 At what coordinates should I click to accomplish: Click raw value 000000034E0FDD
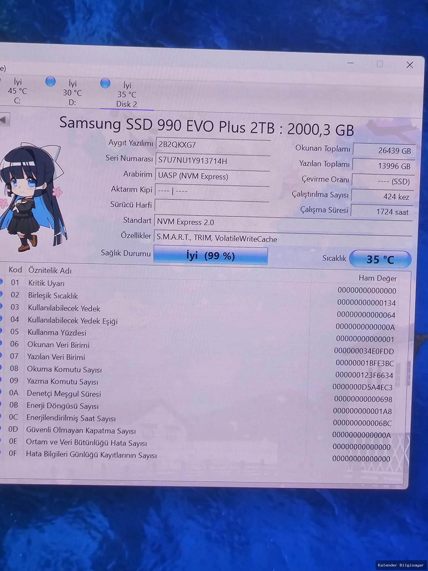click(x=364, y=351)
